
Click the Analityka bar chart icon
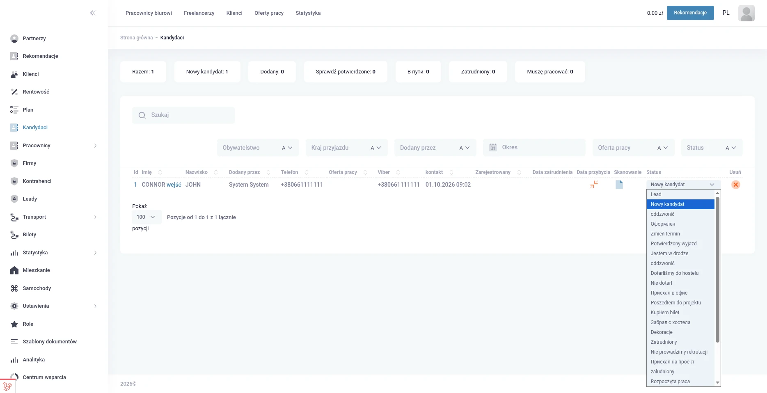point(14,360)
